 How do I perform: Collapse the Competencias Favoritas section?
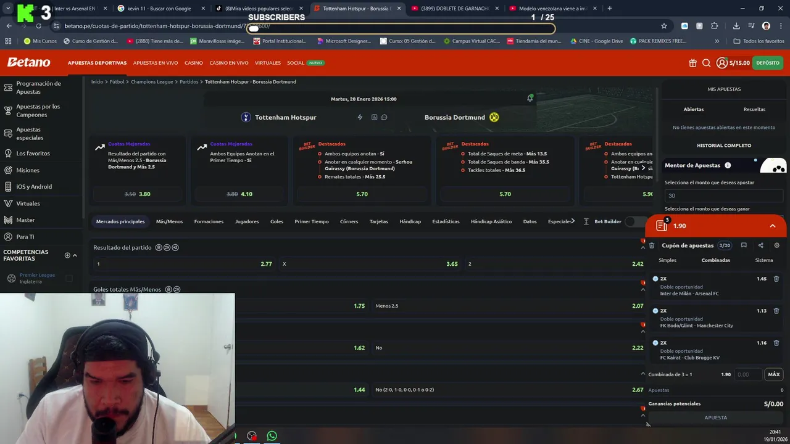pyautogui.click(x=75, y=255)
